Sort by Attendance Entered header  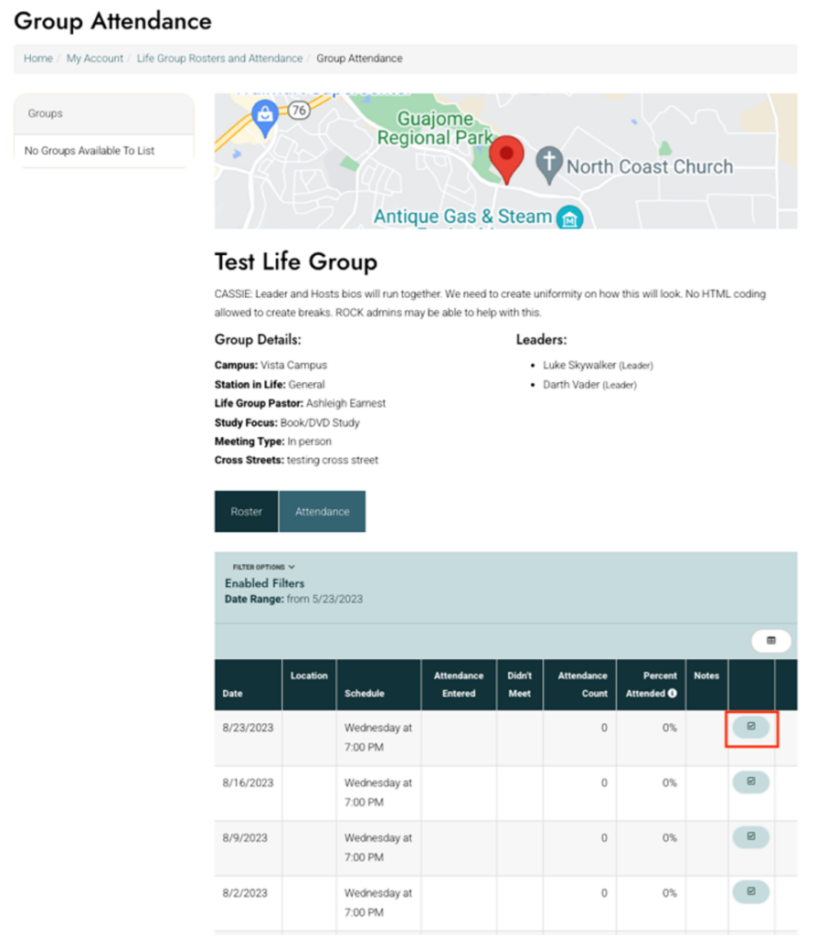(x=459, y=685)
